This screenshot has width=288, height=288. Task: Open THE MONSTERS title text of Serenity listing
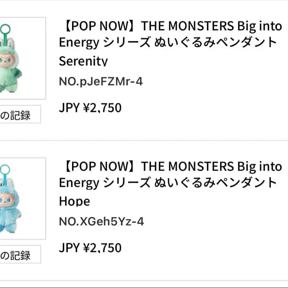pyautogui.click(x=186, y=26)
